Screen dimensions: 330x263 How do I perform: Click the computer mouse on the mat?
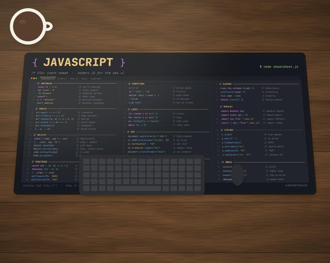[238, 175]
